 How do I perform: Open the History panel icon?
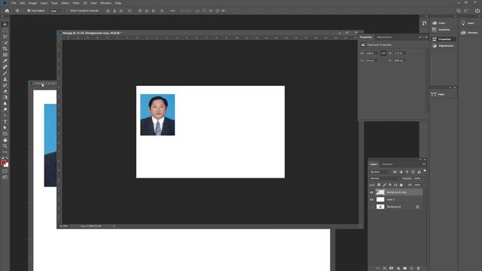pos(424,23)
